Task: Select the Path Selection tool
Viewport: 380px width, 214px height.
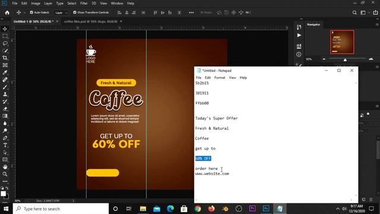Action: tap(5, 153)
